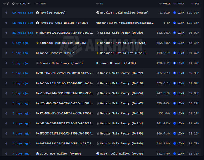This screenshot has height=160, width=204.
Task: Open address 0x789604587F272bb52a68Cb1F5f8772
Action: click(x=64, y=73)
